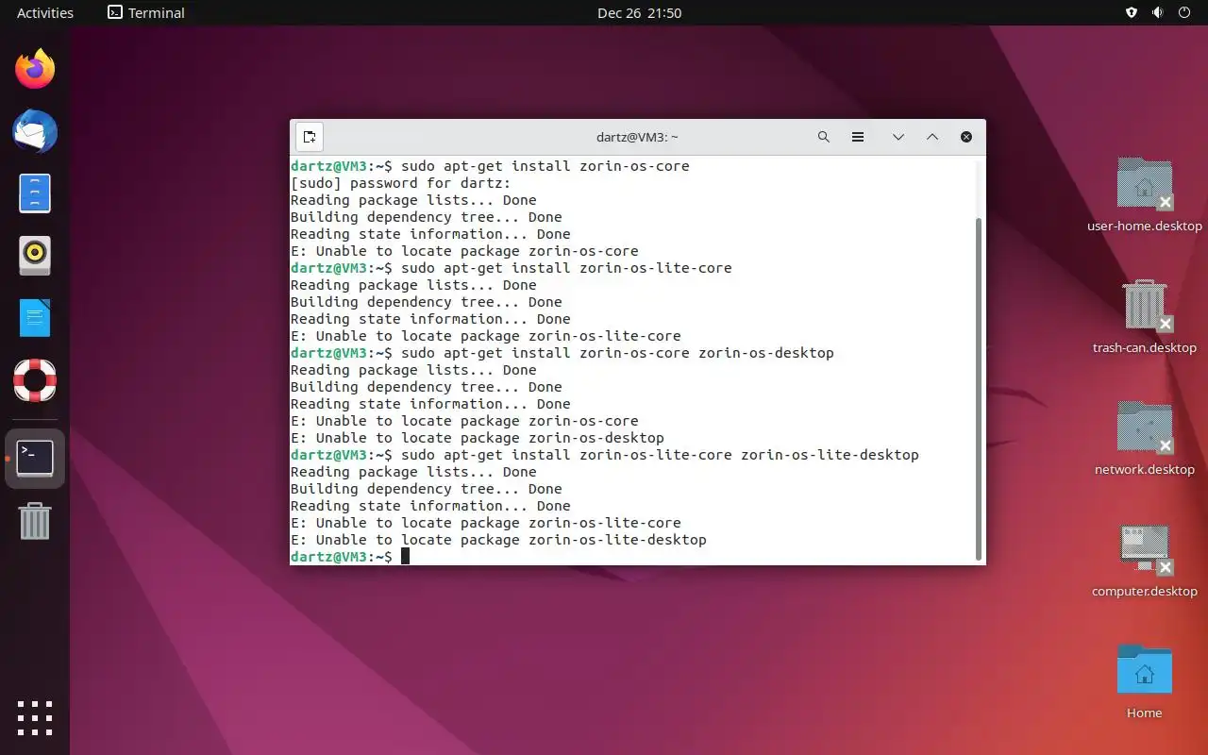Click 'Unable to locate package zorin-os-desktop' line
Viewport: 1208px width, 755px height.
478,438
